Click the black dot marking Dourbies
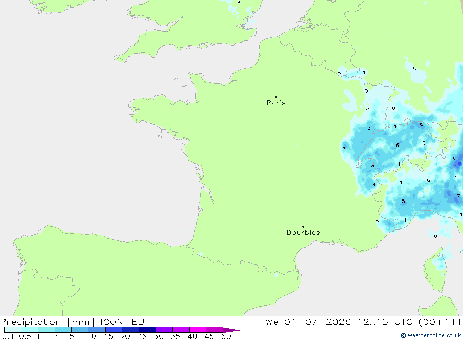463x339 pixels. coord(303,227)
